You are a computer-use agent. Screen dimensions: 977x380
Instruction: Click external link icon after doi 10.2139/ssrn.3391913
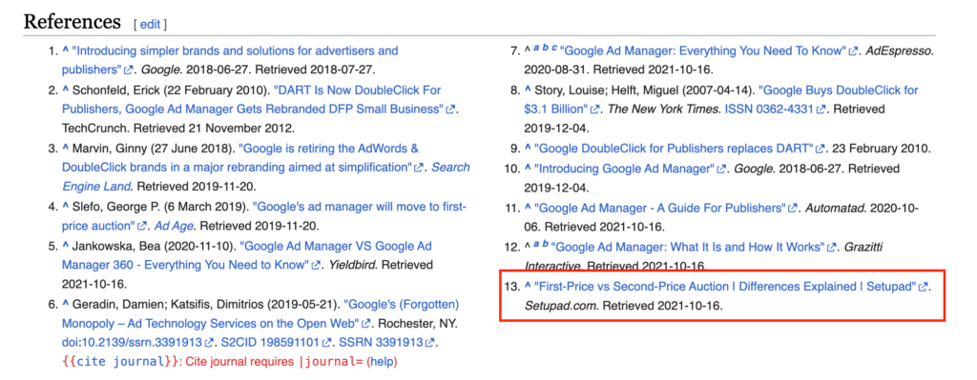(209, 343)
